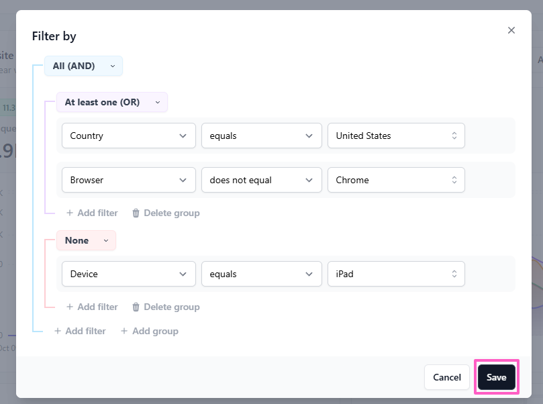This screenshot has height=404, width=543.
Task: Open the Country field dropdown
Action: coord(128,136)
